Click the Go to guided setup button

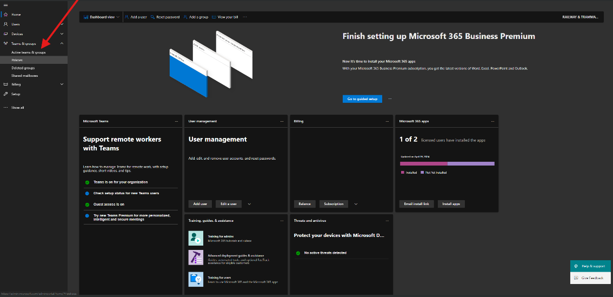pyautogui.click(x=362, y=99)
